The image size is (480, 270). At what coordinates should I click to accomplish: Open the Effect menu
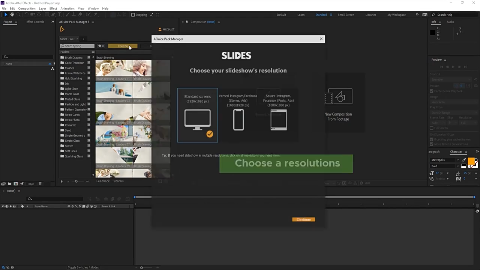(x=53, y=9)
